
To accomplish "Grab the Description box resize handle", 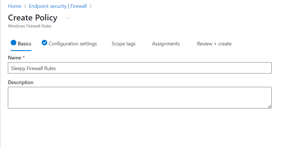I will click(x=269, y=106).
